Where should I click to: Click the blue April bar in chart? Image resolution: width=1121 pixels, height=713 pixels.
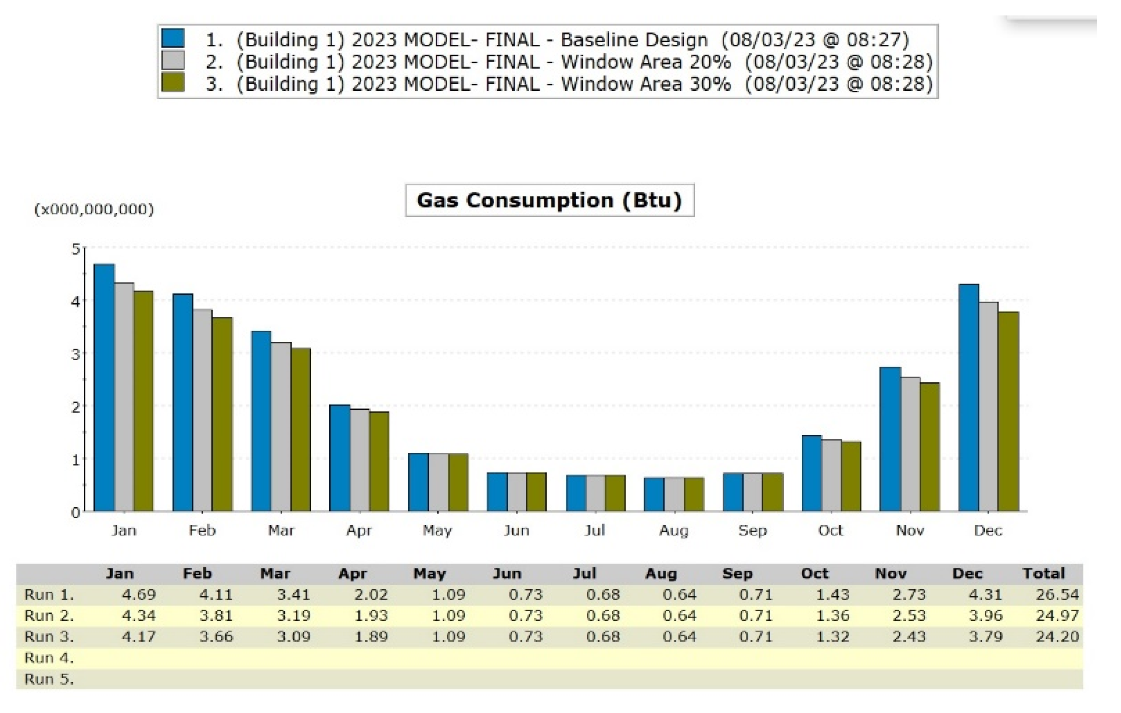[339, 458]
